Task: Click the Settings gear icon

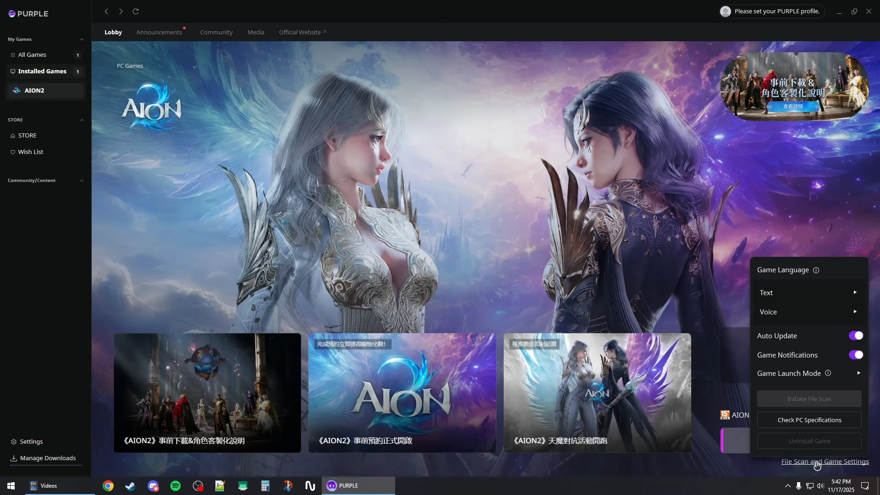Action: [14, 442]
